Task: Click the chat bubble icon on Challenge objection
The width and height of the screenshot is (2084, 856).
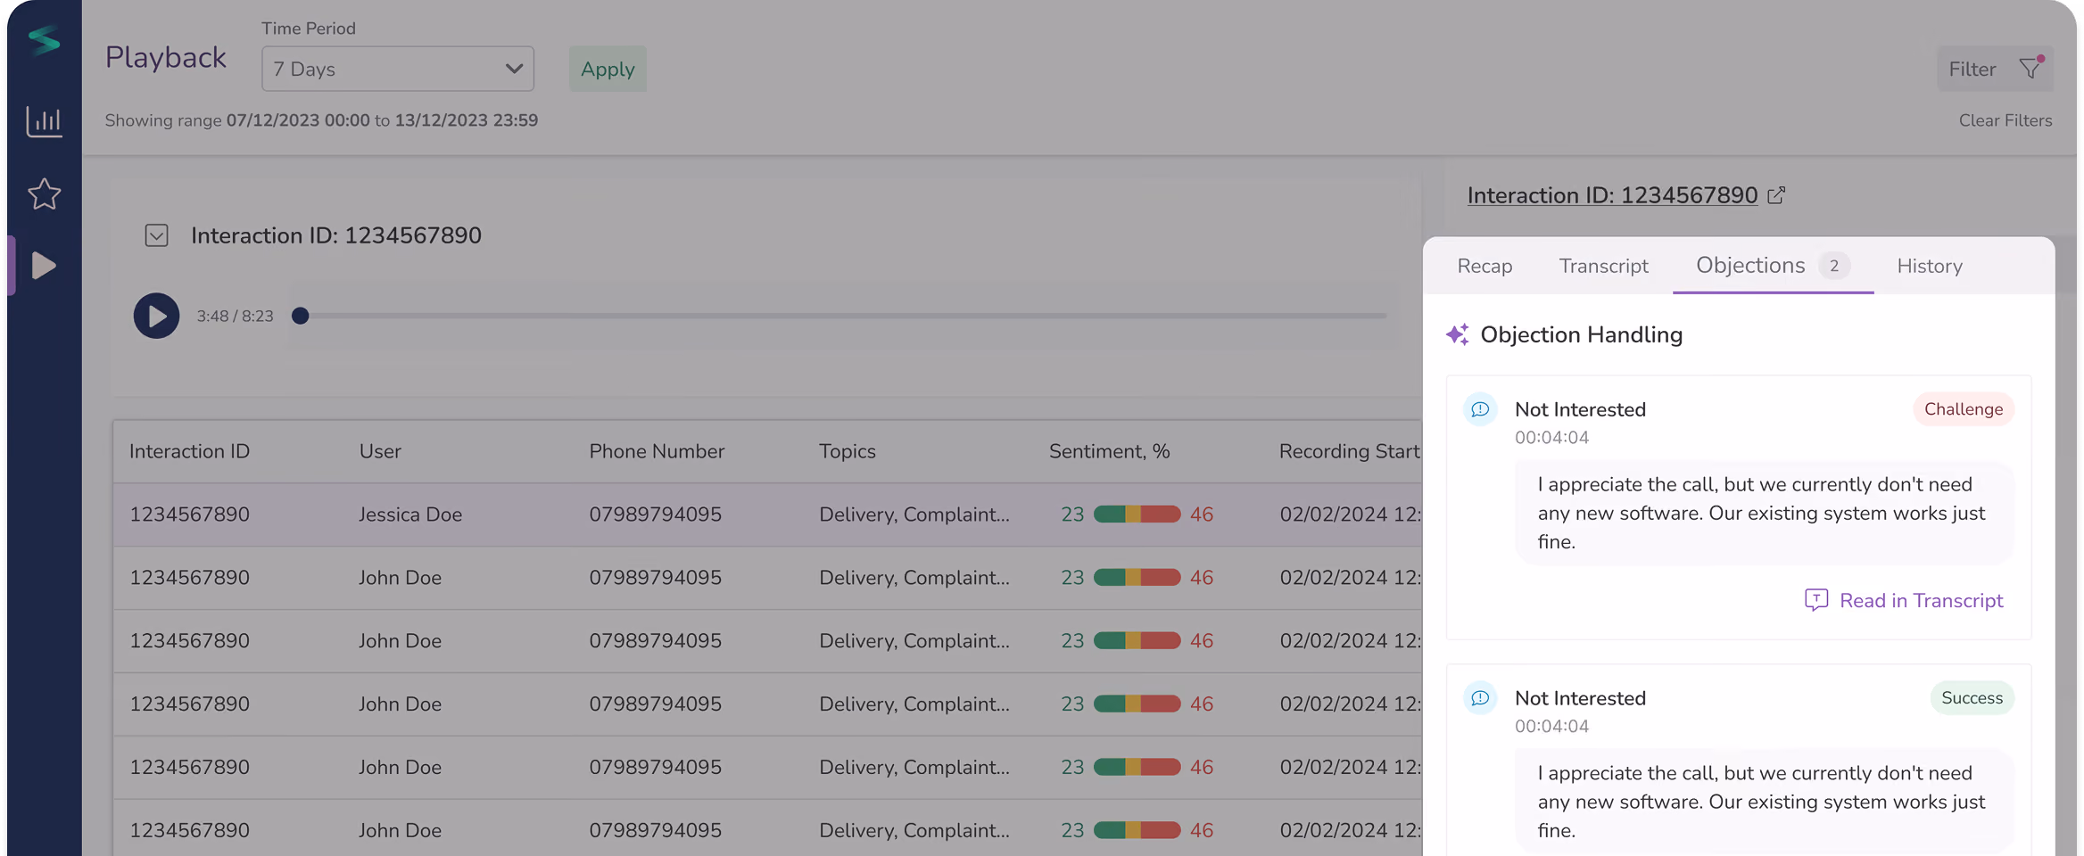Action: pyautogui.click(x=1480, y=409)
